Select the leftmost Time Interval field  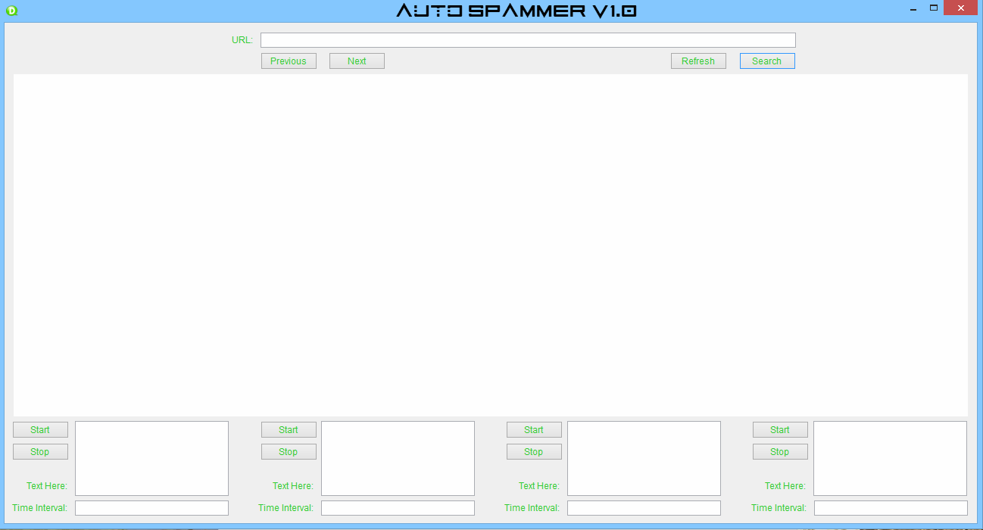(151, 508)
